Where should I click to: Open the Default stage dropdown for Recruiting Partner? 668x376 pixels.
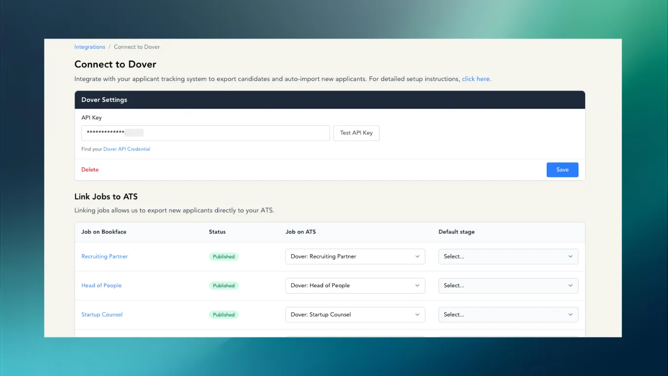point(508,257)
